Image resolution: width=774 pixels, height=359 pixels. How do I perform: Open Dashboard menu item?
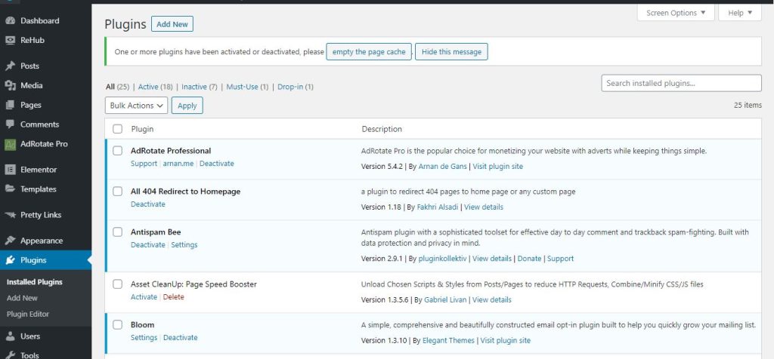coord(39,20)
